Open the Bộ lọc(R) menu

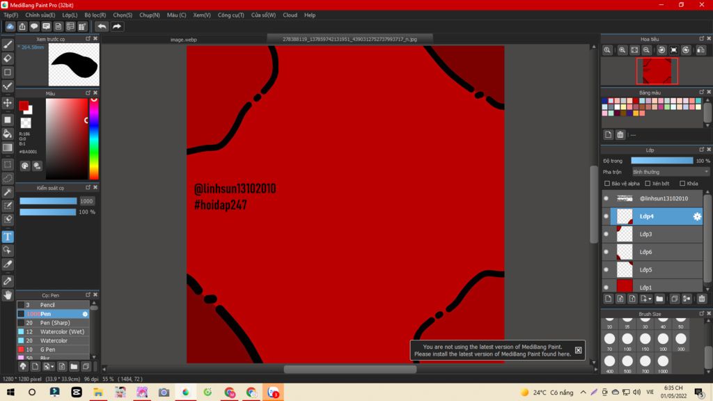(95, 15)
